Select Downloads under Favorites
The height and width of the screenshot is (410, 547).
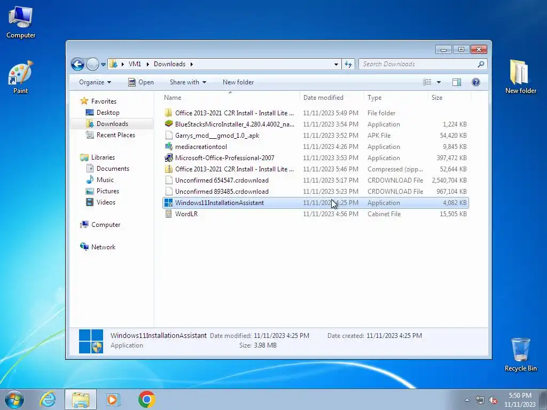[112, 124]
